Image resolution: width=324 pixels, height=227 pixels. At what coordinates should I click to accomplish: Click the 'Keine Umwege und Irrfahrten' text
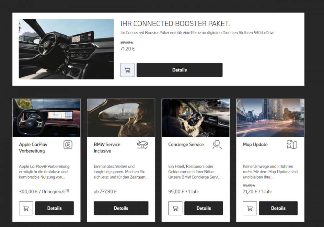coord(270,172)
